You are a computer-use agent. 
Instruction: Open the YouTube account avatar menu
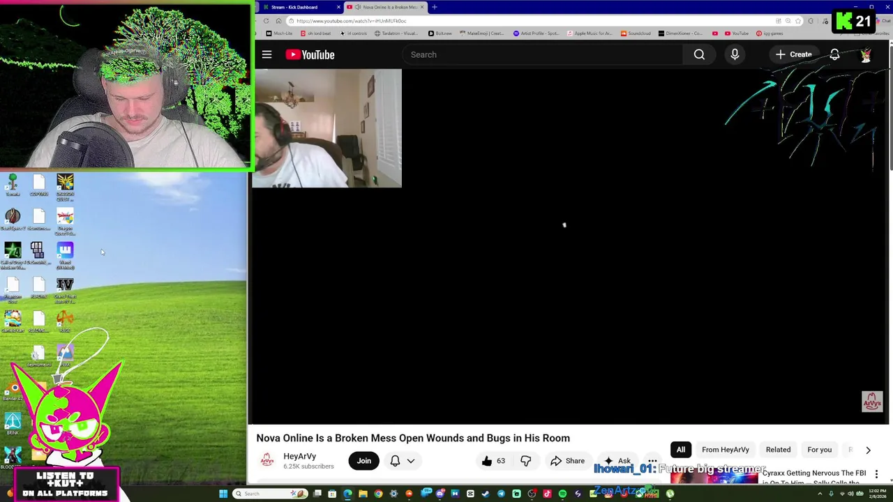866,54
